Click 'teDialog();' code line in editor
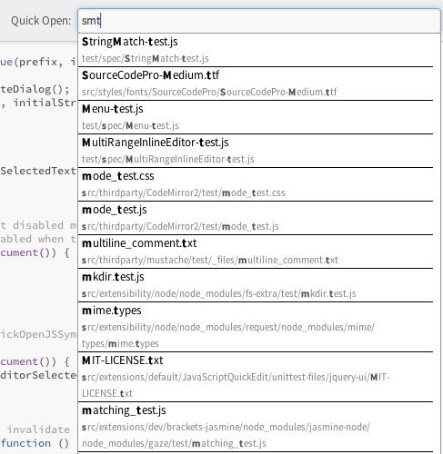443x454 pixels. pos(35,89)
